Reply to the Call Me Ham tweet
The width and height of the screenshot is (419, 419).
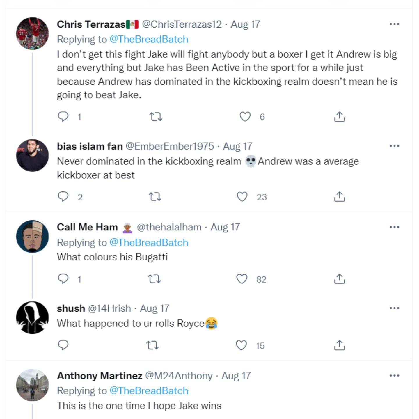pos(63,279)
